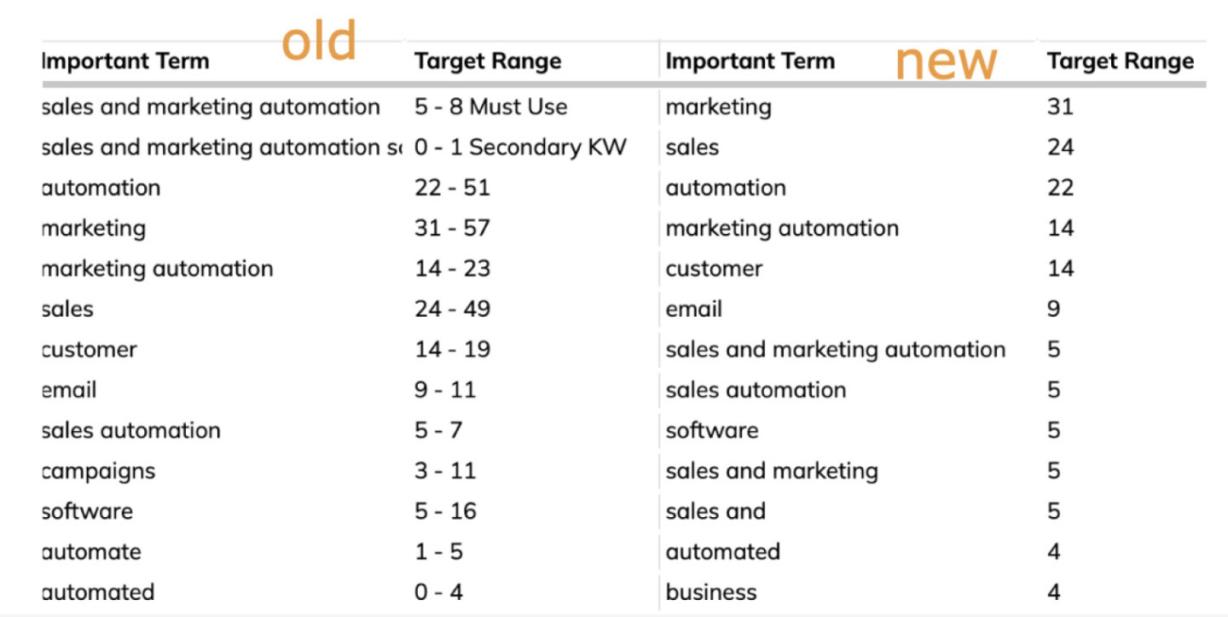1228x617 pixels.
Task: Click the value 9 beside email
Action: (1054, 309)
